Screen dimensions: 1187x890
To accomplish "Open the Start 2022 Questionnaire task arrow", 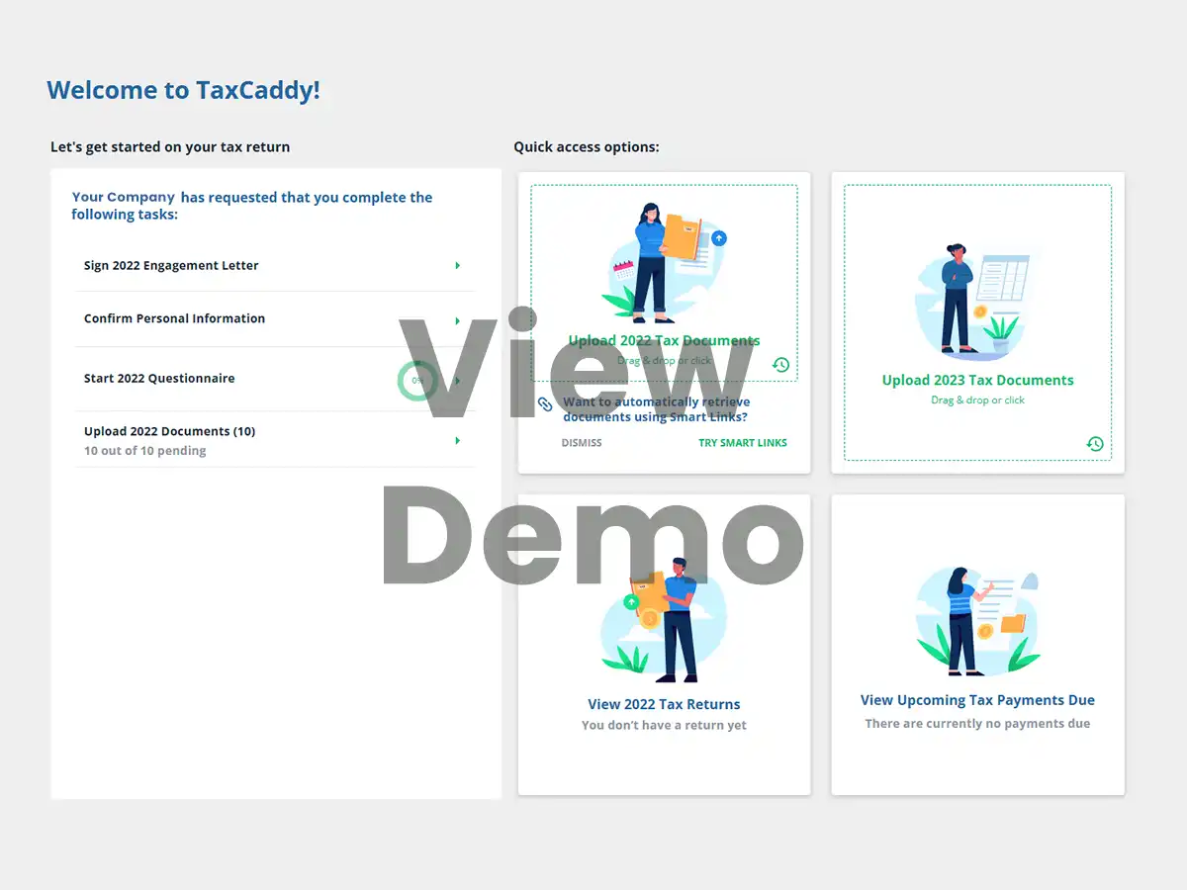I will point(457,380).
